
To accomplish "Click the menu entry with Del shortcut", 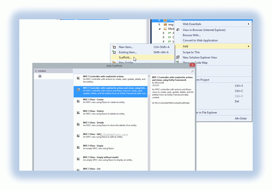I will pyautogui.click(x=224, y=101).
